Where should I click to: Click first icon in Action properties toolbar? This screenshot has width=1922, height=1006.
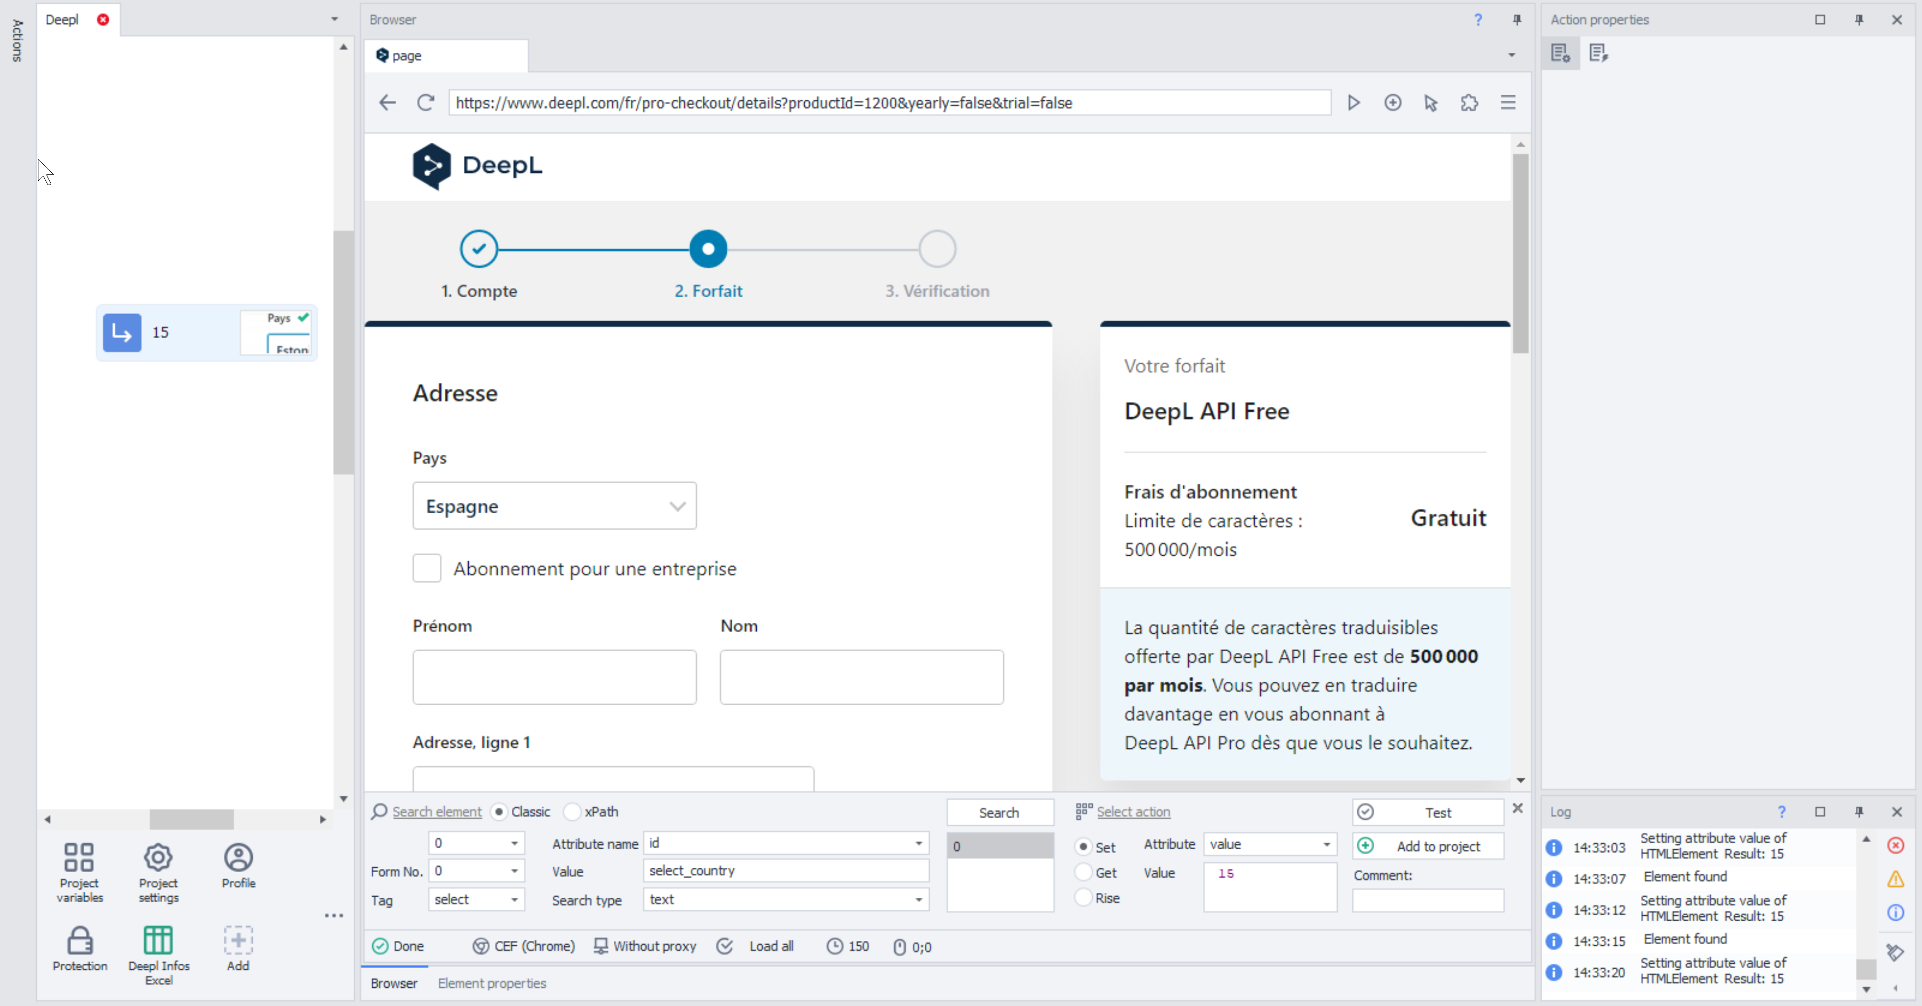pyautogui.click(x=1560, y=53)
